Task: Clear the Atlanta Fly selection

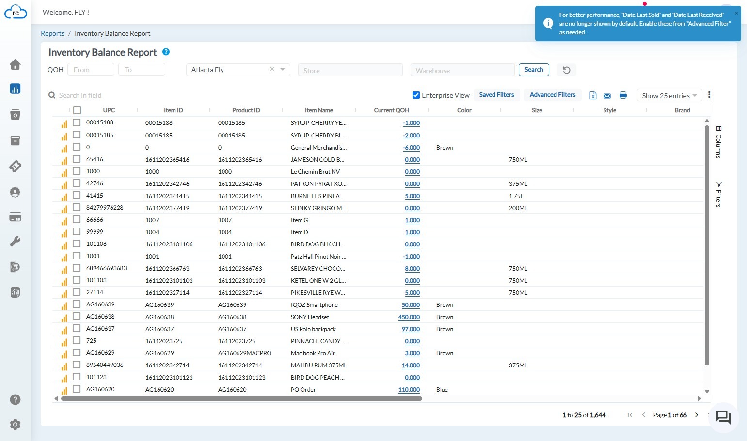Action: point(272,69)
